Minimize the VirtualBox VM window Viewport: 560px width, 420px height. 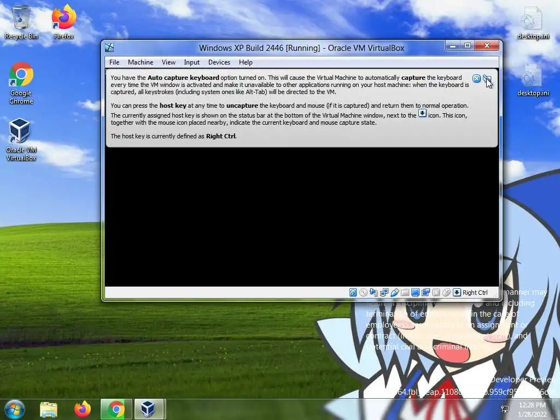(452, 46)
